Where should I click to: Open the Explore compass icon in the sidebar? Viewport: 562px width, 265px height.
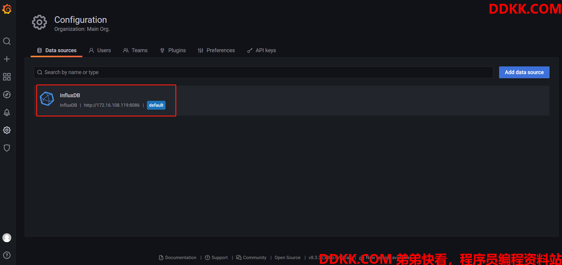7,95
